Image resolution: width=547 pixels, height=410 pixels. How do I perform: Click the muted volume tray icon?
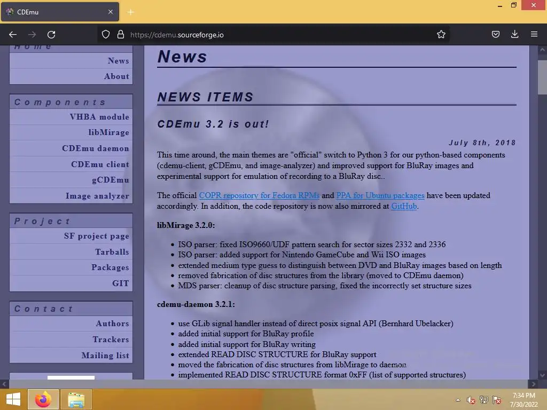(471, 400)
